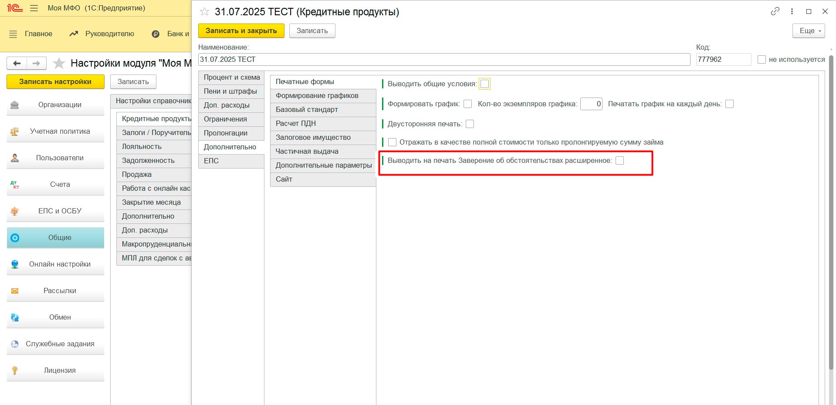
Task: Enable 'Двусторонняя печать' checkbox
Action: (470, 124)
